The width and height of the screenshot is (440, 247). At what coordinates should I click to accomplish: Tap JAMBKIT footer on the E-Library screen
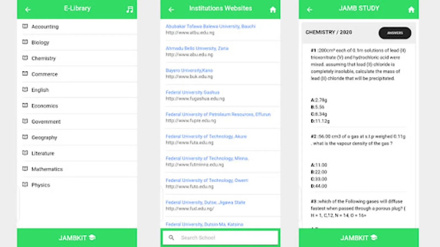(x=77, y=238)
